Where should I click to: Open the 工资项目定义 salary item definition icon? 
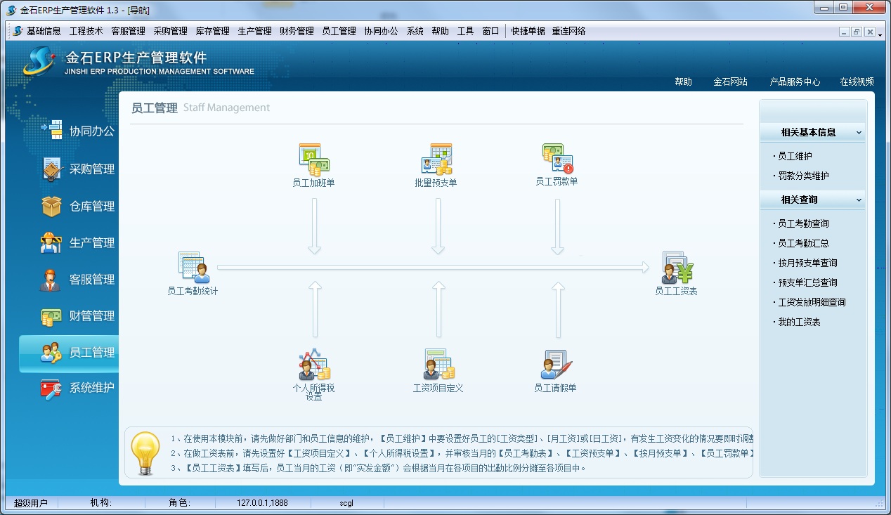point(438,365)
